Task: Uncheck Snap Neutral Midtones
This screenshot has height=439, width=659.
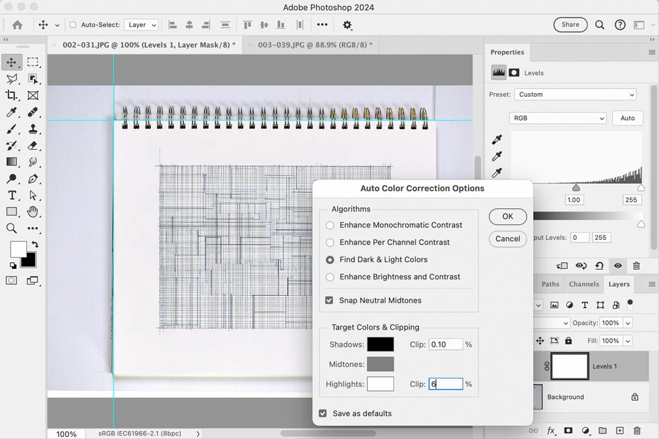Action: 329,300
